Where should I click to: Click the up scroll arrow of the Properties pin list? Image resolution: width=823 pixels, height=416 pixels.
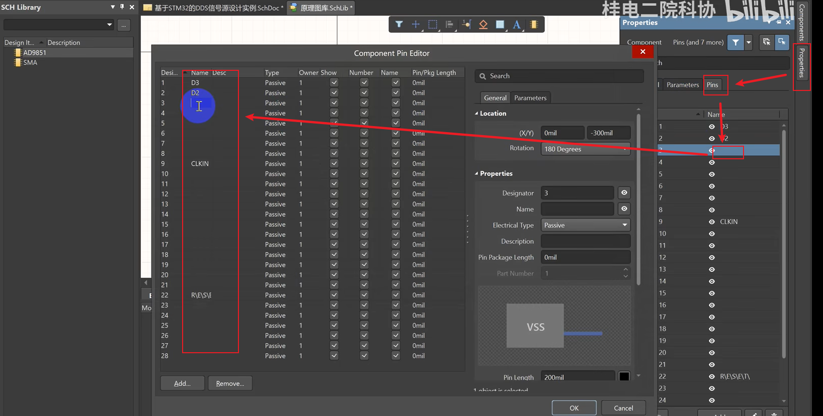(x=784, y=125)
